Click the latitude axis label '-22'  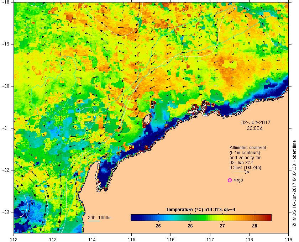click(5, 170)
